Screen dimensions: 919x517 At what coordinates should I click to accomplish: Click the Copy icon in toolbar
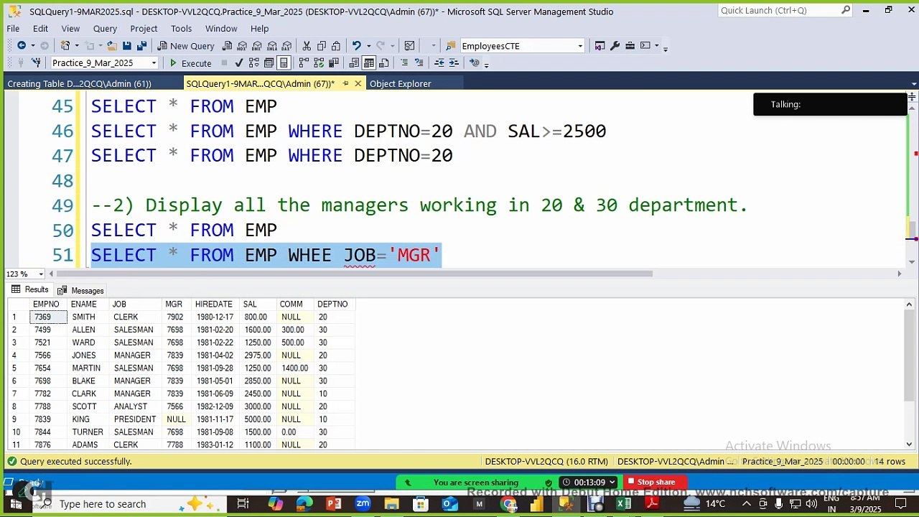pyautogui.click(x=321, y=45)
